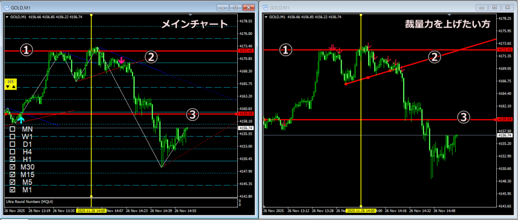The width and height of the screenshot is (518, 220).
Task: Click the cyan buy arrow signal
Action: click(x=21, y=119)
